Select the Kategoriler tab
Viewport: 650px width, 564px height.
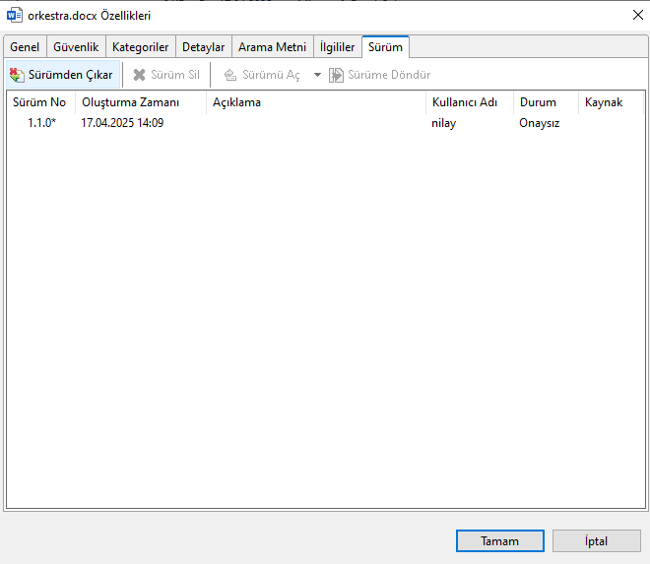pos(140,47)
